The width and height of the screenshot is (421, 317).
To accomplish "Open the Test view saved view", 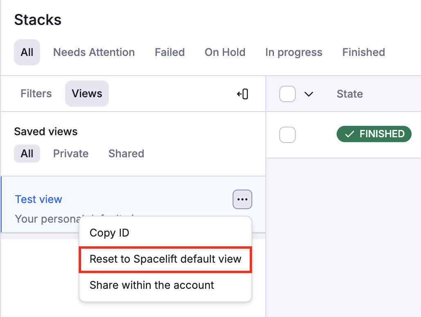I will point(38,199).
